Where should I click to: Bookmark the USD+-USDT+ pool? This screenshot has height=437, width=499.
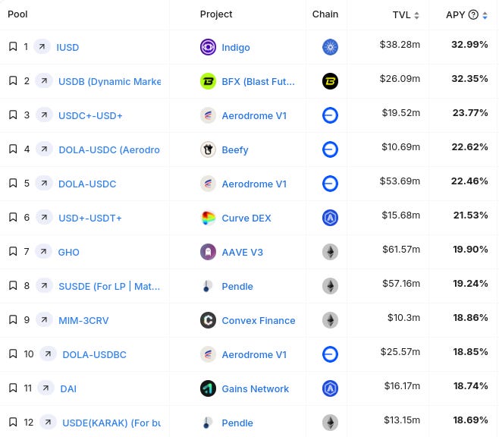tap(13, 218)
